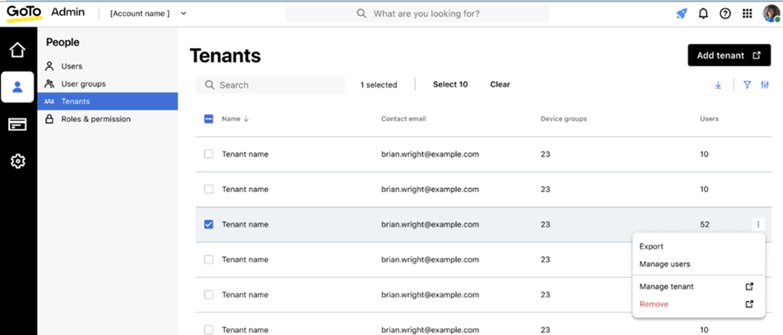Click the Home icon in left rail
The image size is (783, 335).
(x=18, y=50)
